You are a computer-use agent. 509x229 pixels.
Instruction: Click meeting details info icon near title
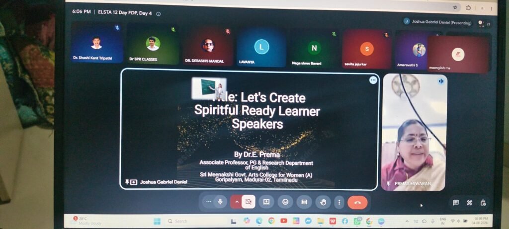[x=159, y=14]
